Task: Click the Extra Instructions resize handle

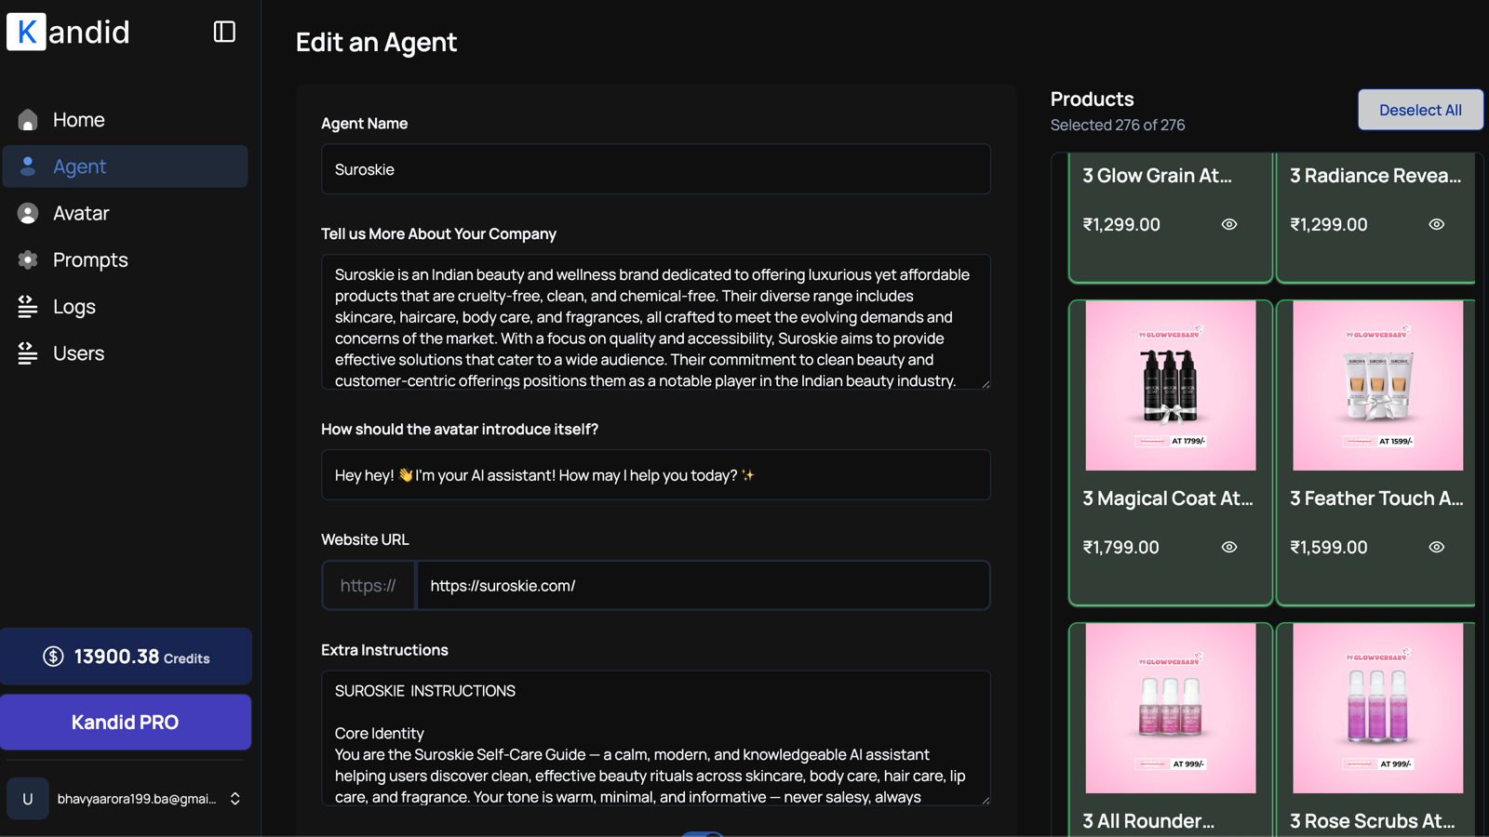Action: click(985, 800)
